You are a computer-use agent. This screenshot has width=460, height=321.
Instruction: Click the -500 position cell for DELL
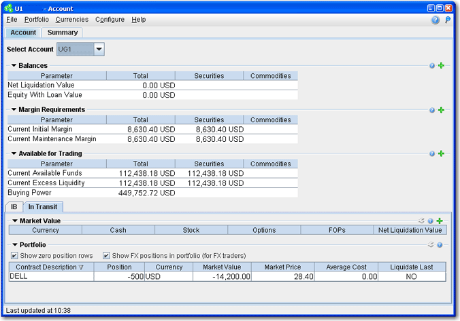[119, 276]
